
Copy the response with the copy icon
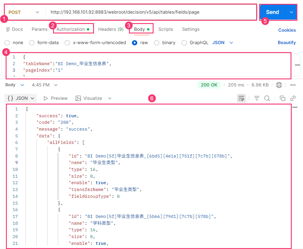(x=282, y=98)
